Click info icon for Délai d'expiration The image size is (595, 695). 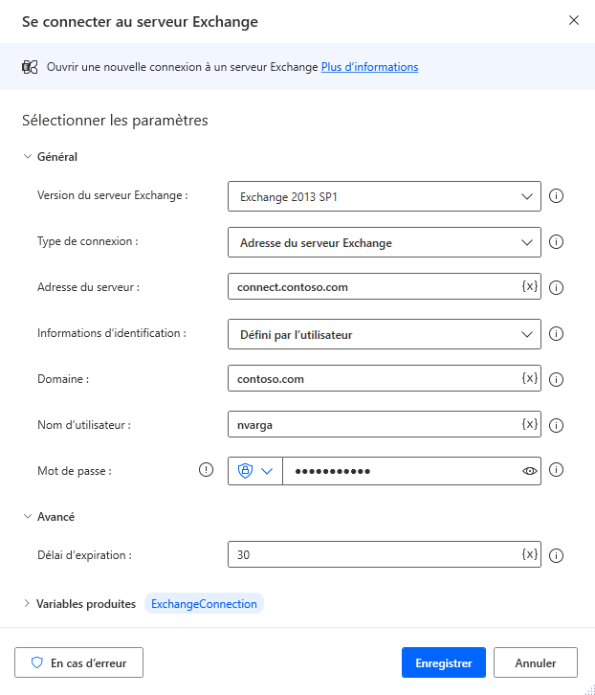[556, 555]
